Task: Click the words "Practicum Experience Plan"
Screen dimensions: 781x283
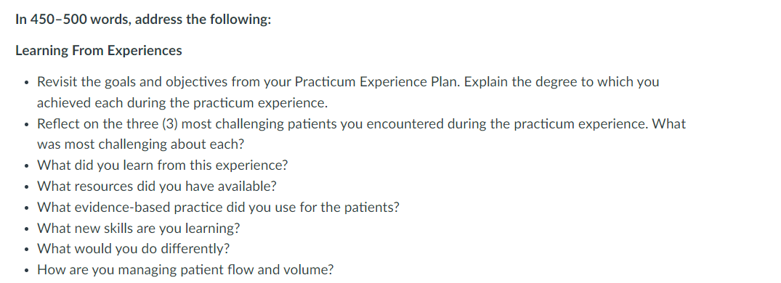Action: tap(378, 81)
